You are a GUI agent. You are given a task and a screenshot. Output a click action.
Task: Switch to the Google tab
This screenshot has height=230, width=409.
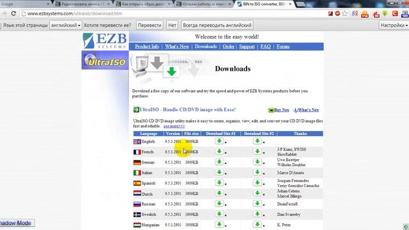[x=25, y=4]
